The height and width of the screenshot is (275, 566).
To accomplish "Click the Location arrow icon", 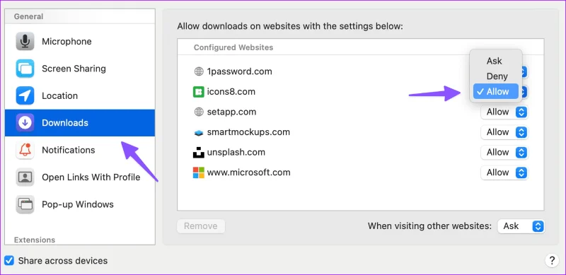I will coord(25,95).
